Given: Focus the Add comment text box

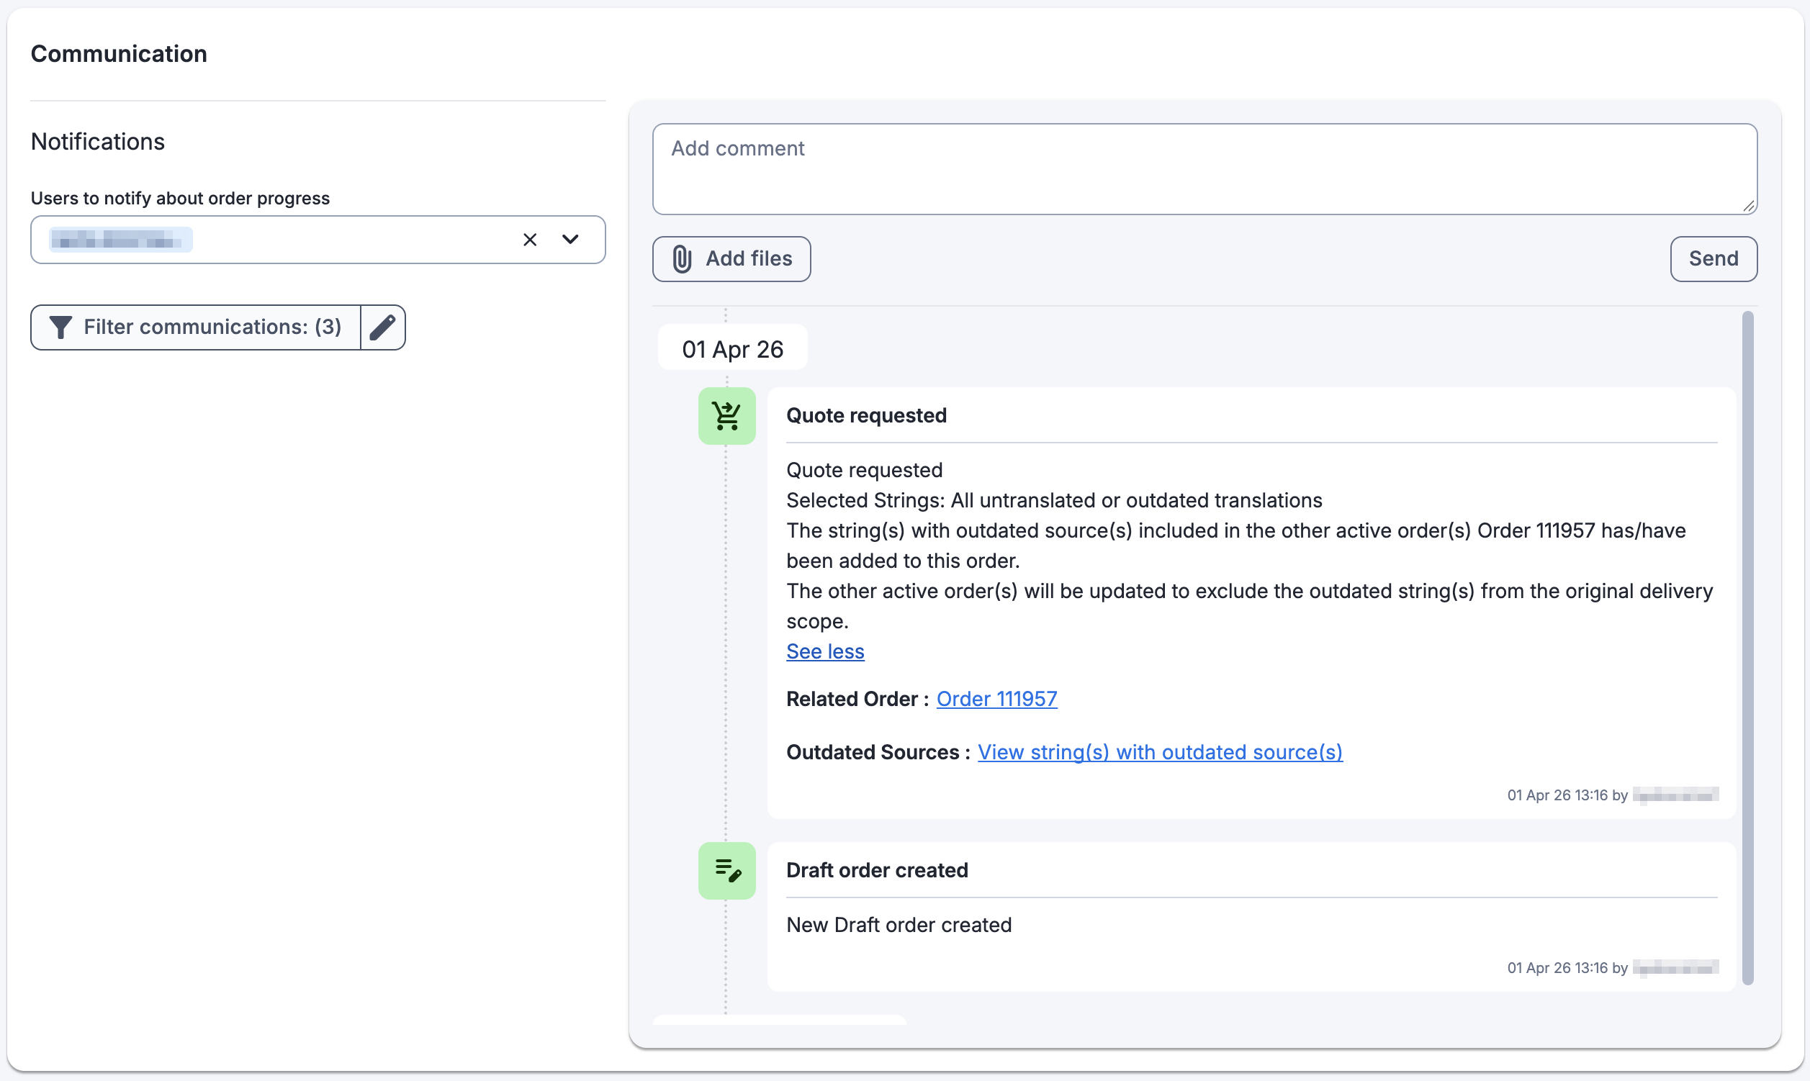Looking at the screenshot, I should (1205, 169).
